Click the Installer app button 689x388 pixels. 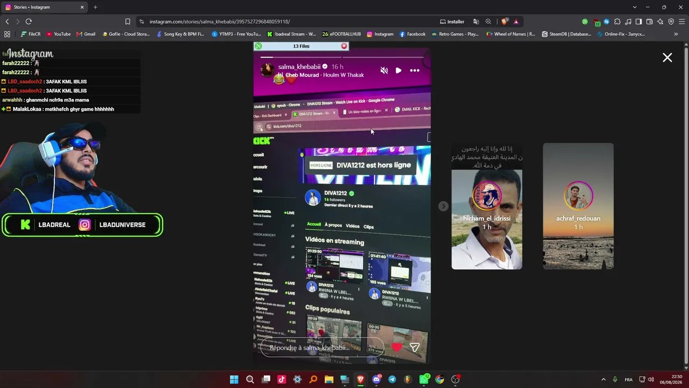452,22
